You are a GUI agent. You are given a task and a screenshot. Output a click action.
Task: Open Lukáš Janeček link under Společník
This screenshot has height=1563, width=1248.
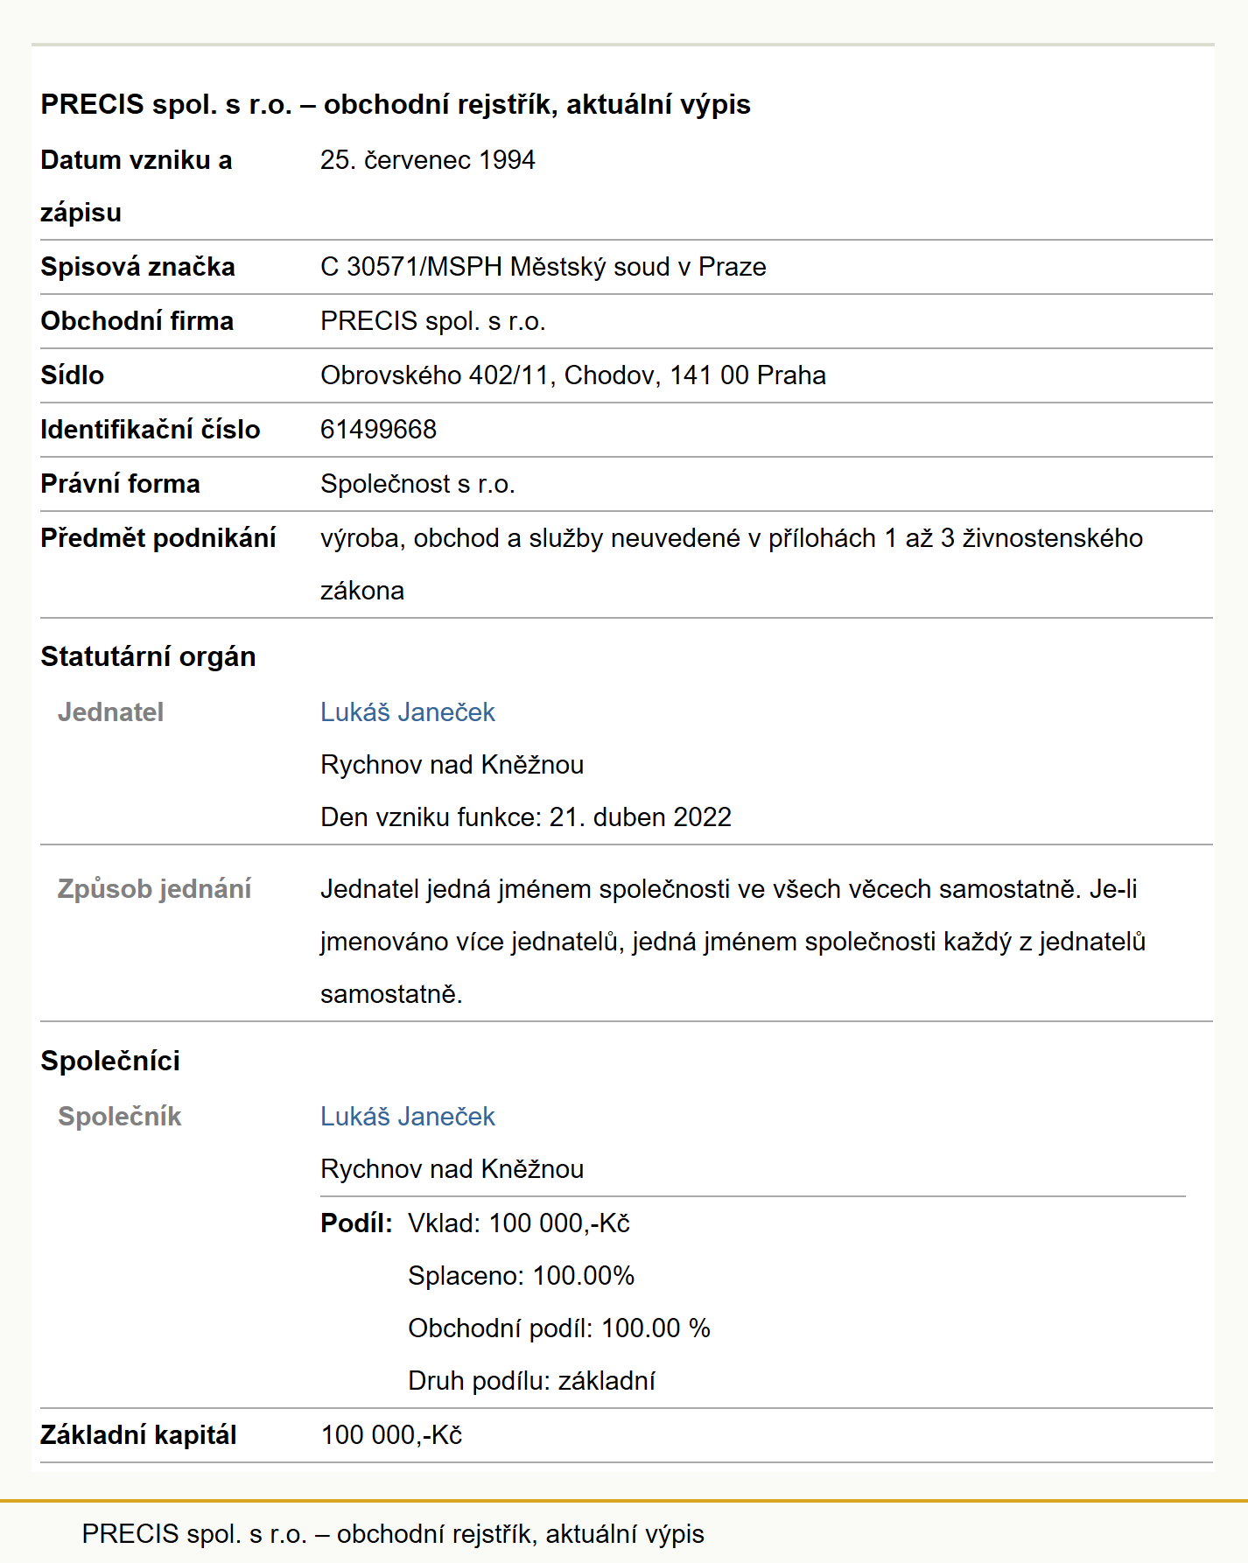point(407,1117)
